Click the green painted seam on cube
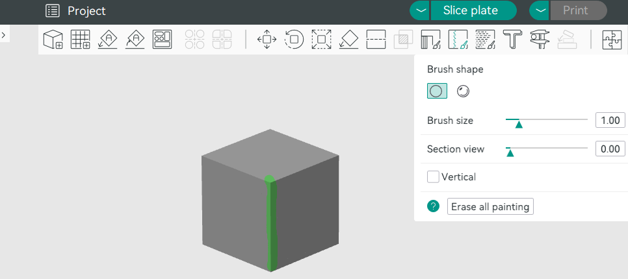This screenshot has height=279, width=628. [x=272, y=224]
